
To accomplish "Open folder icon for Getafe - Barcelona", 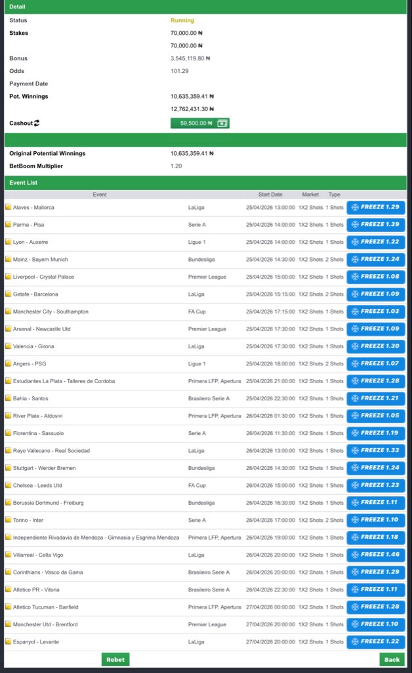I will click(x=8, y=294).
